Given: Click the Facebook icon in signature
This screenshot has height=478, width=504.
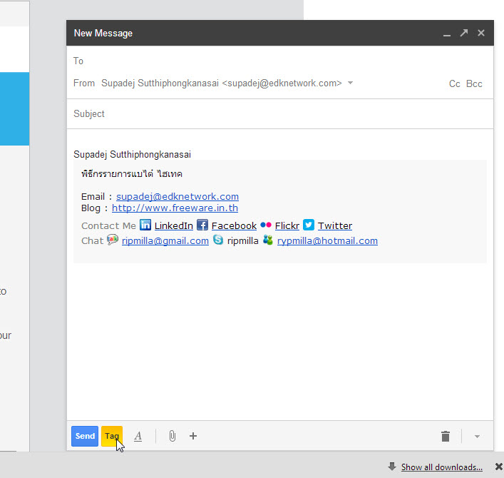Looking at the screenshot, I should click(202, 225).
